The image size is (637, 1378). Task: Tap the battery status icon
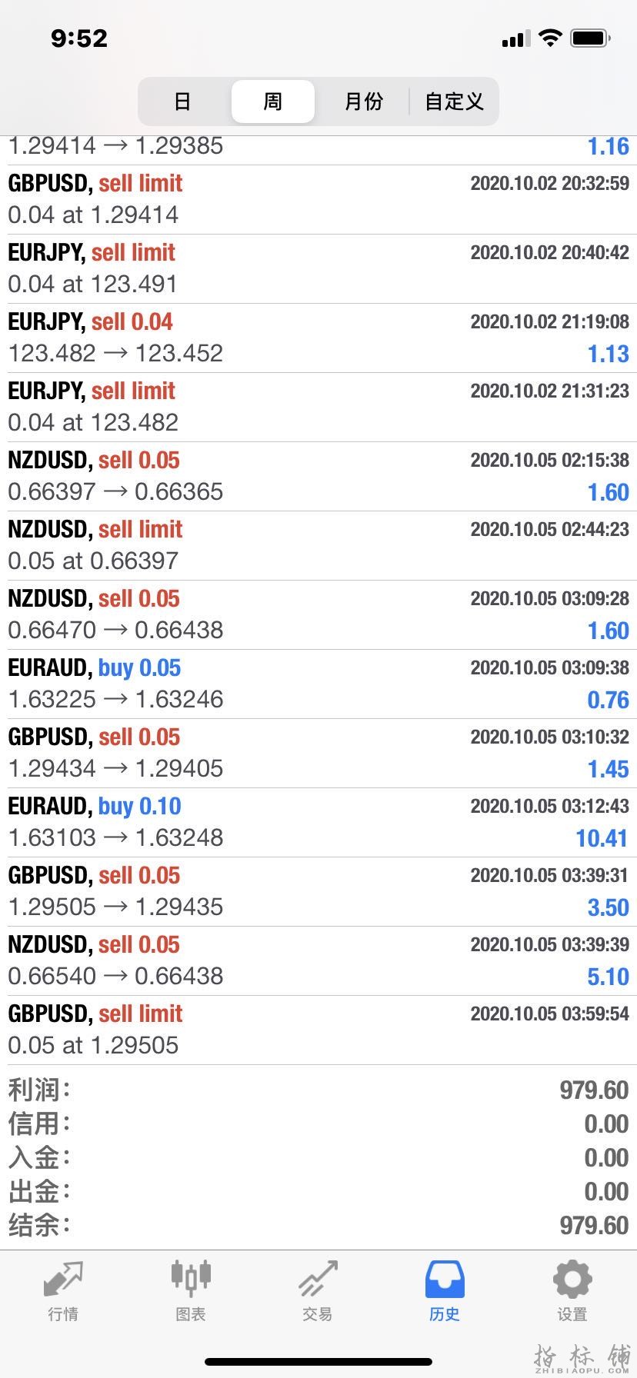click(591, 38)
